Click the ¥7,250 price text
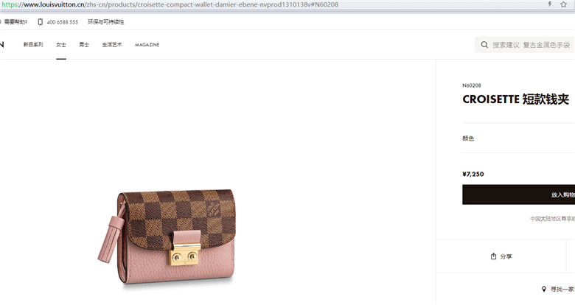Image resolution: width=575 pixels, height=305 pixels. tap(473, 174)
